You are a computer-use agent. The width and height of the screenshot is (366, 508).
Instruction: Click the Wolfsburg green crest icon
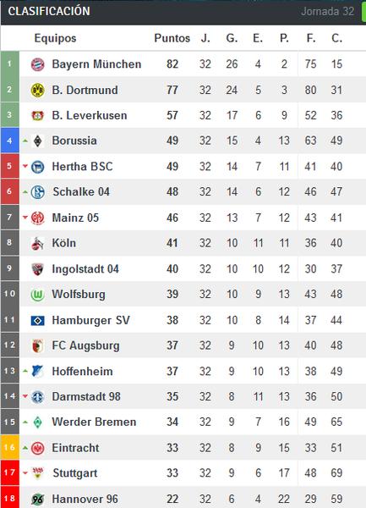tap(37, 295)
